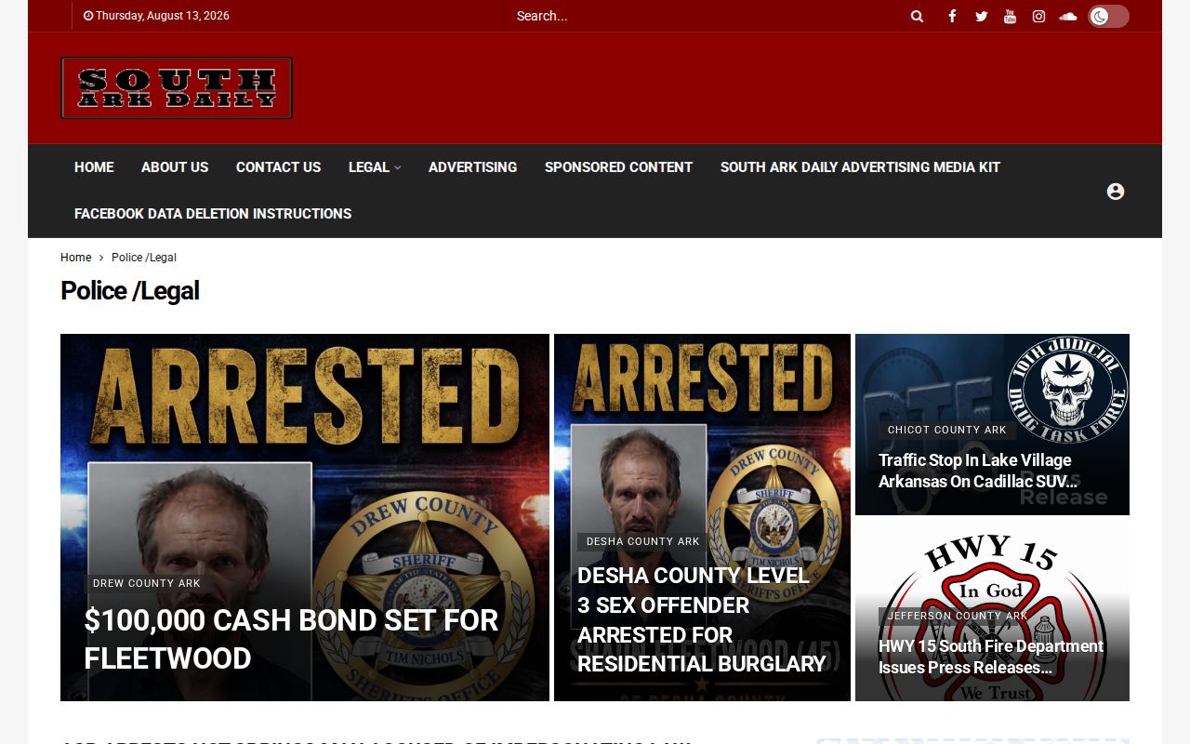Open HWY 15 South Fire Department article
Screen dimensions: 1190x744
[x=991, y=657]
